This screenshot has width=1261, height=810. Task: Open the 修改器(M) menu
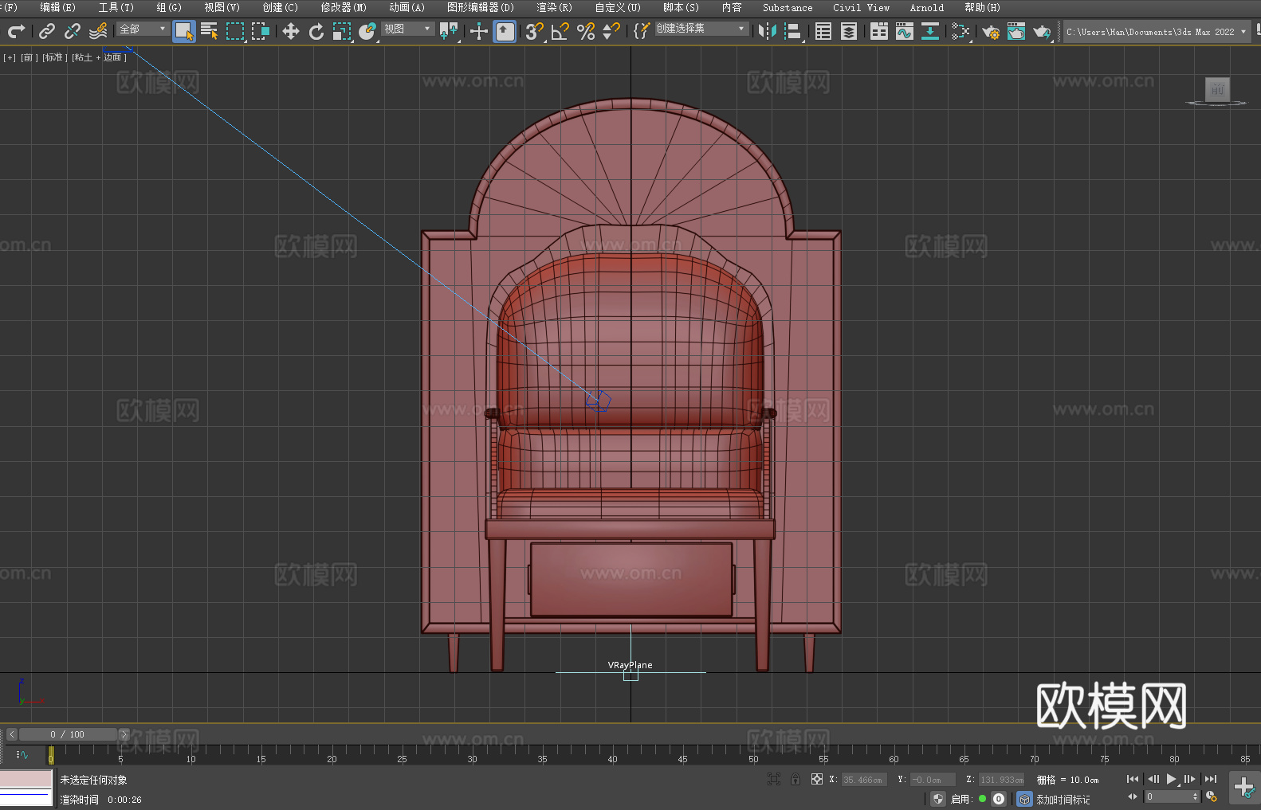(x=344, y=7)
